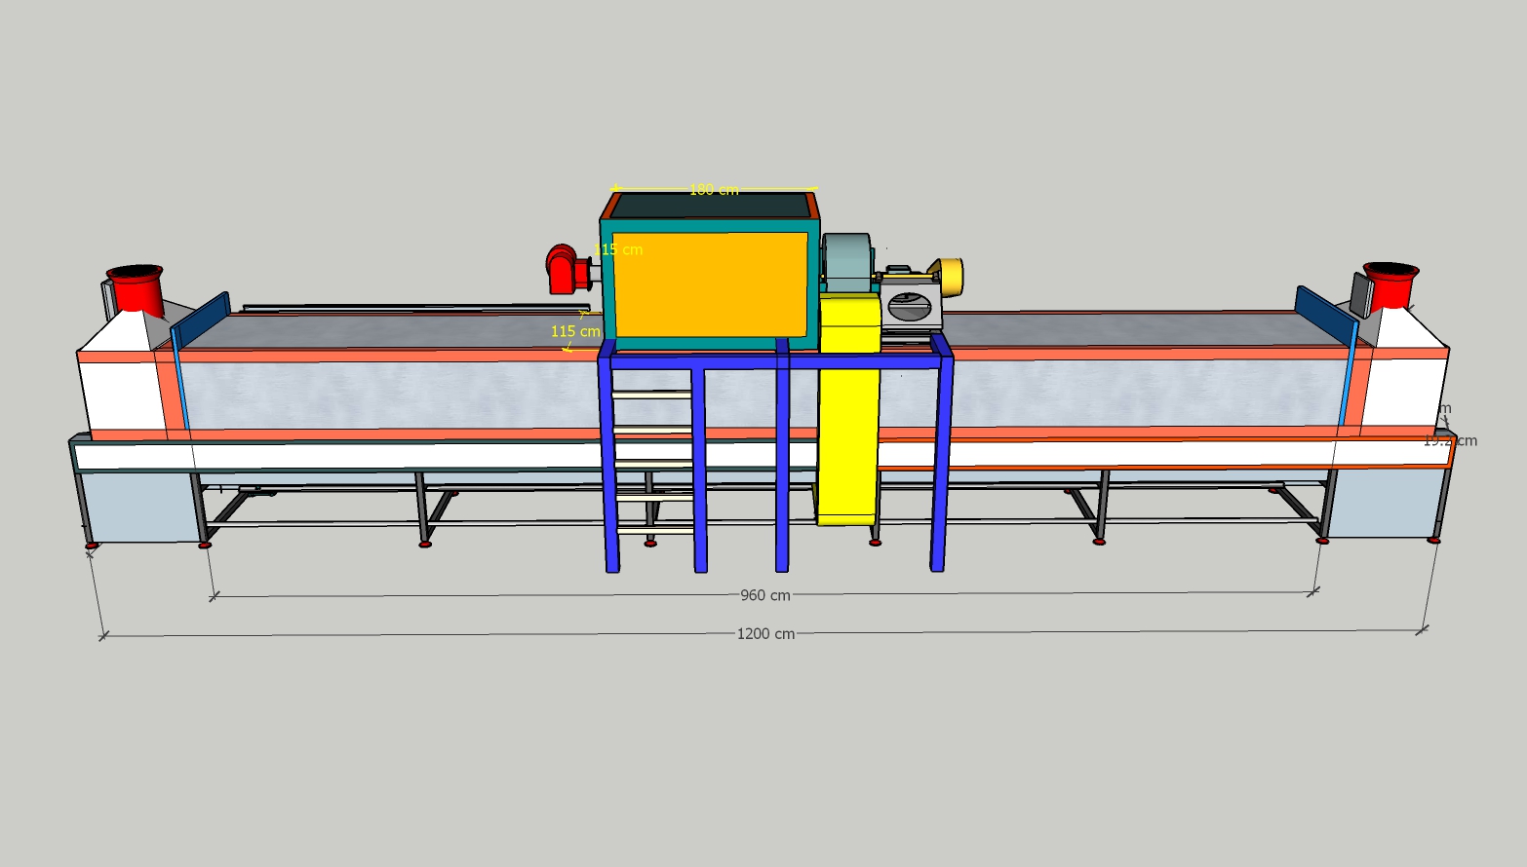Click the 1200 cm dimension label

765,634
